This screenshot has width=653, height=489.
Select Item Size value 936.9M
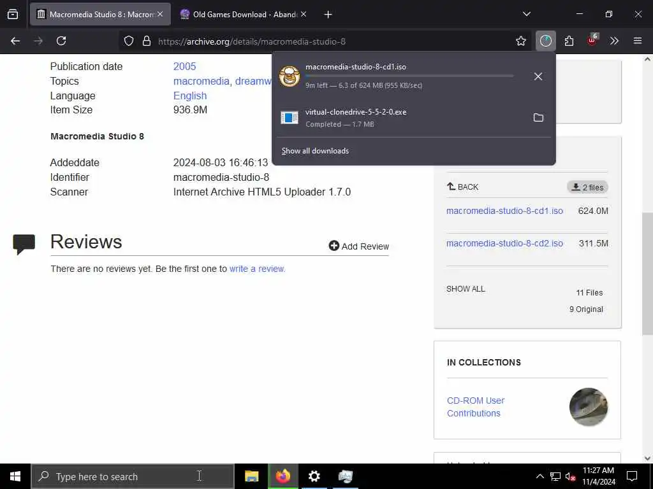point(190,110)
